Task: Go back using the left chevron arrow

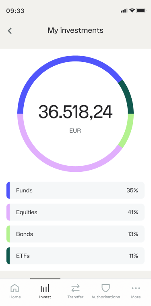Action: point(10,31)
